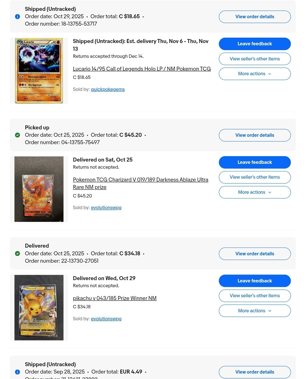The width and height of the screenshot is (308, 379).
Task: Open the Lucario card thumbnail image
Action: click(x=39, y=71)
